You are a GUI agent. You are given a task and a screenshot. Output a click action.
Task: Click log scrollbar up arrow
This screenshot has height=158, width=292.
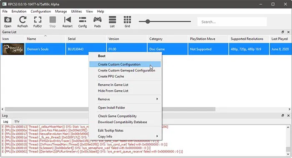[288, 127]
